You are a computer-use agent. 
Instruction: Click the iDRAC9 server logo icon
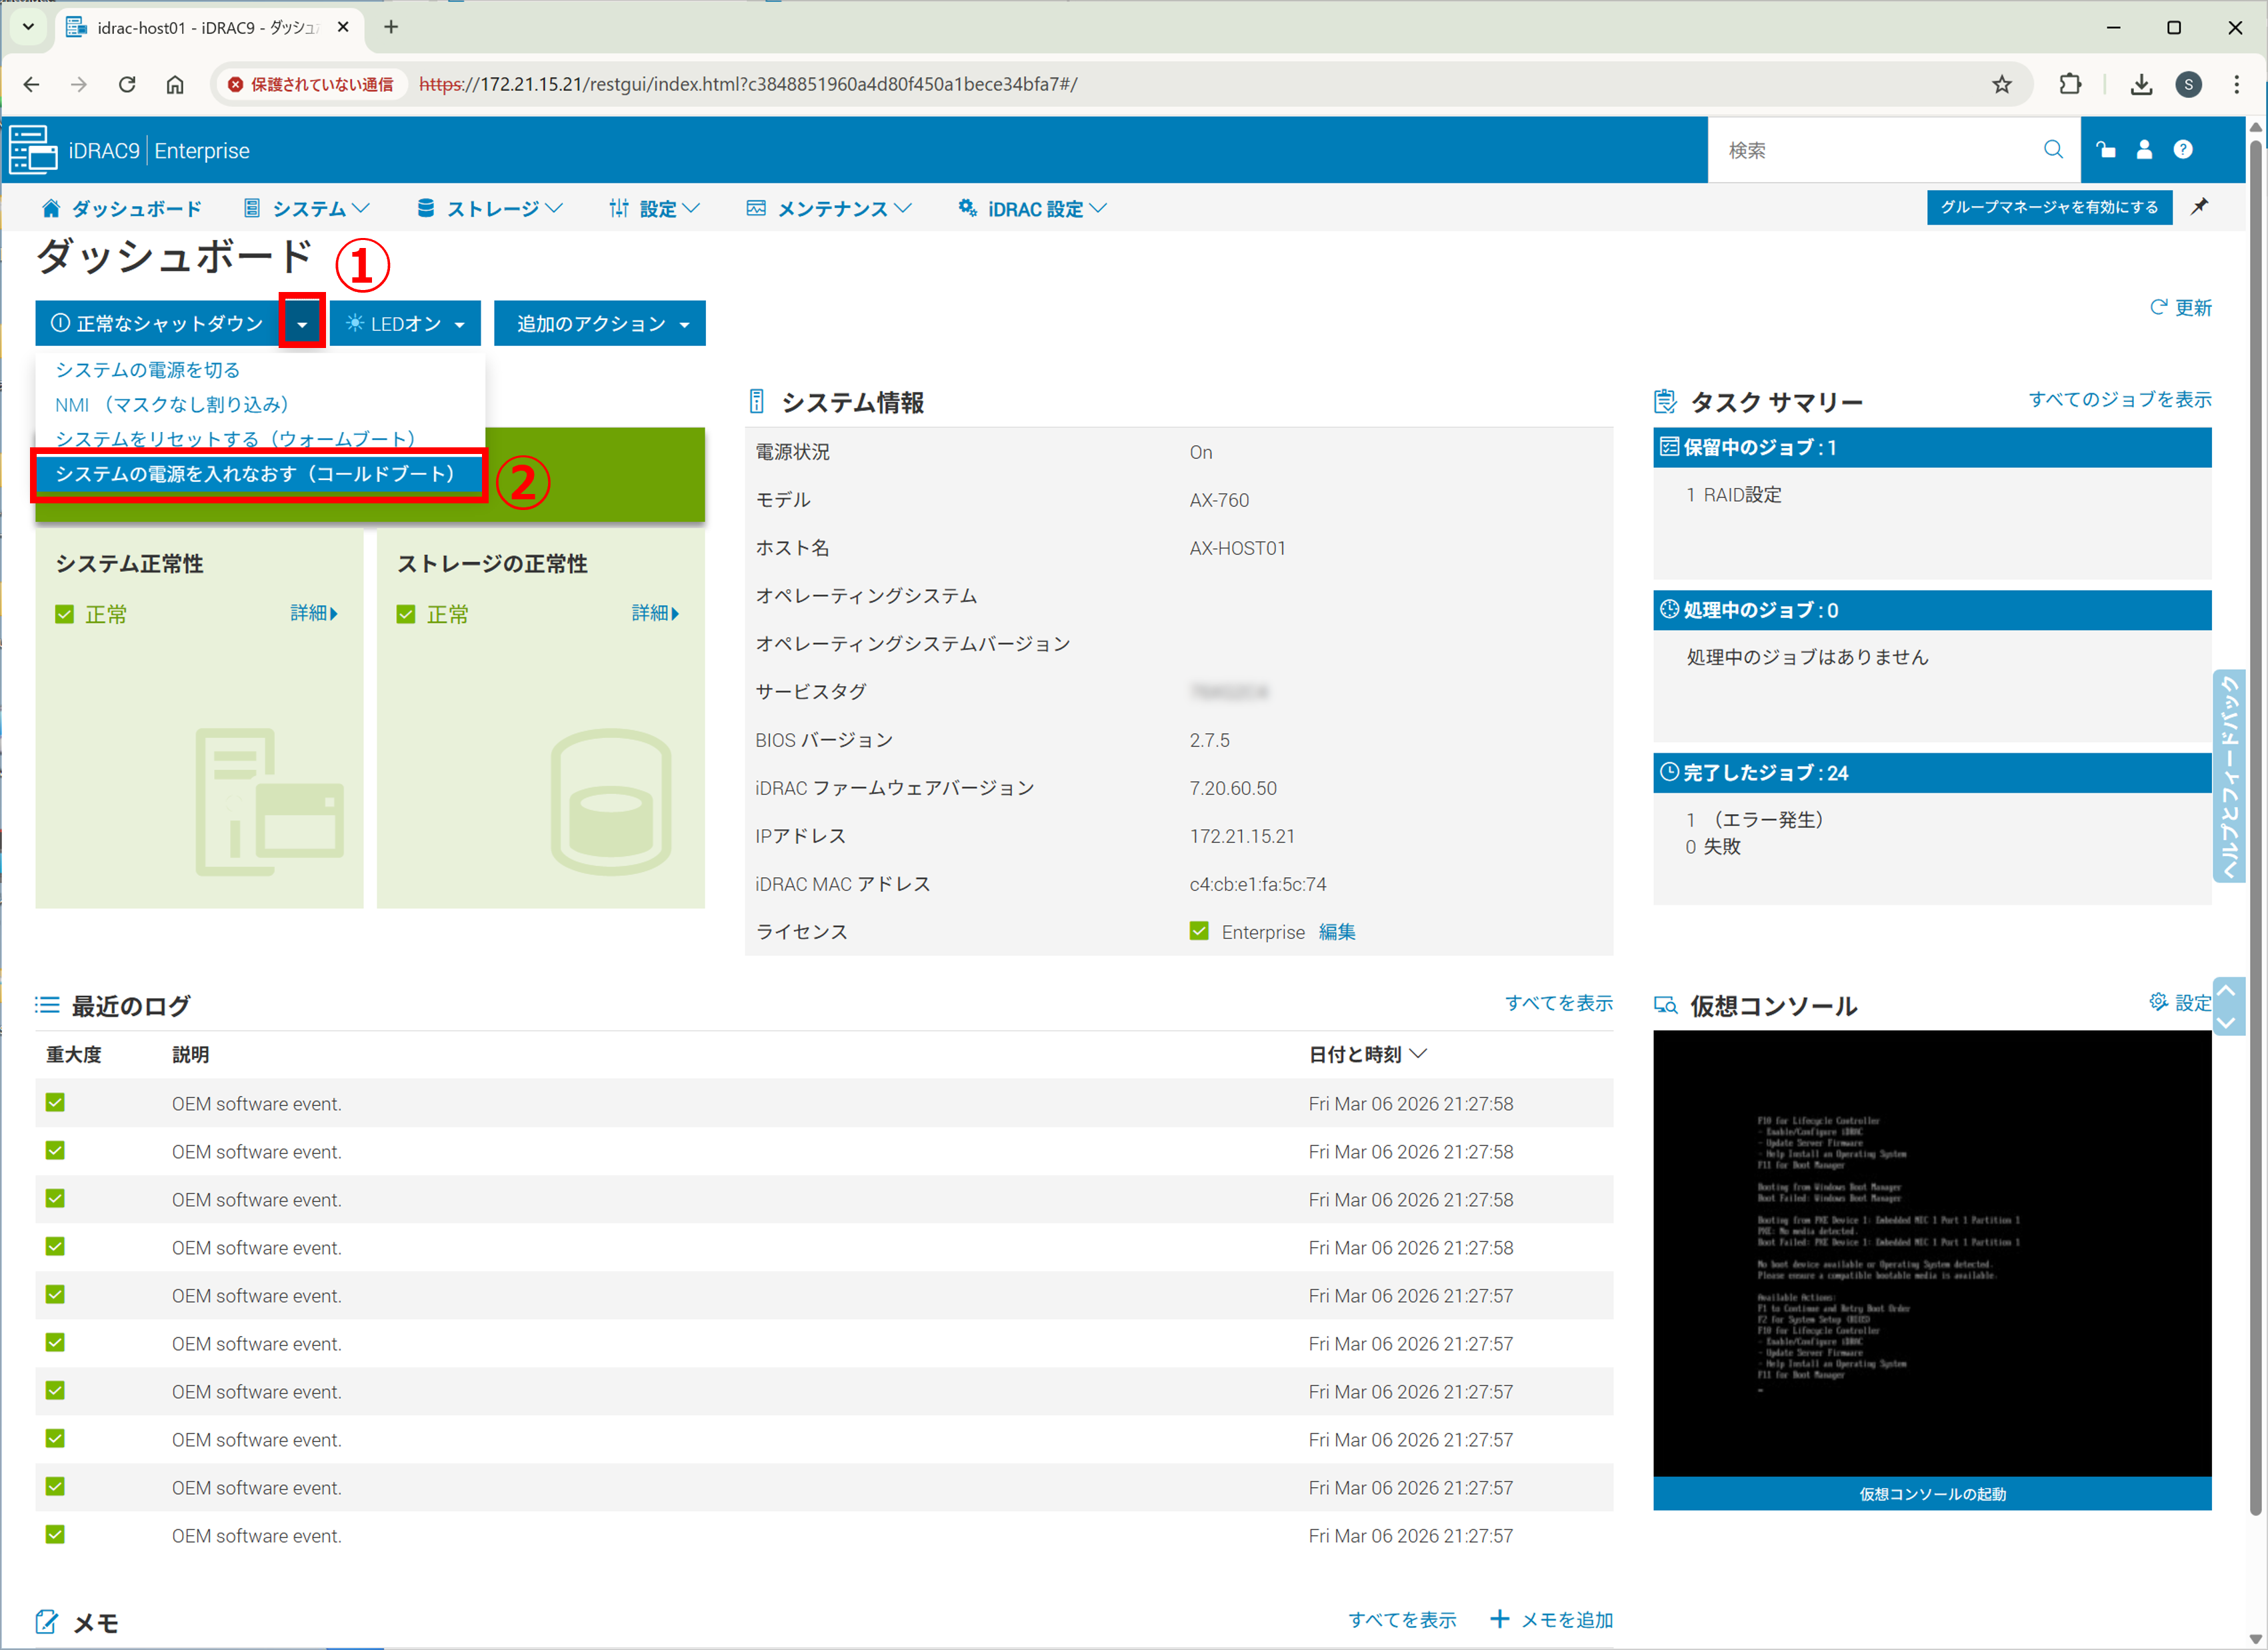click(33, 150)
